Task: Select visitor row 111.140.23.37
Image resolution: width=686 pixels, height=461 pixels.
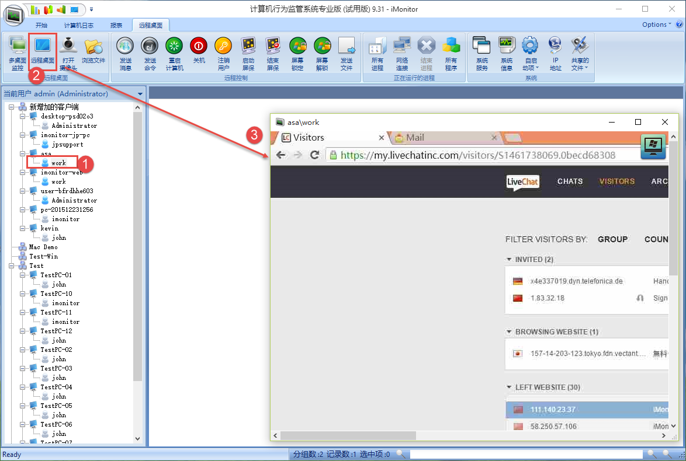Action: click(x=587, y=410)
